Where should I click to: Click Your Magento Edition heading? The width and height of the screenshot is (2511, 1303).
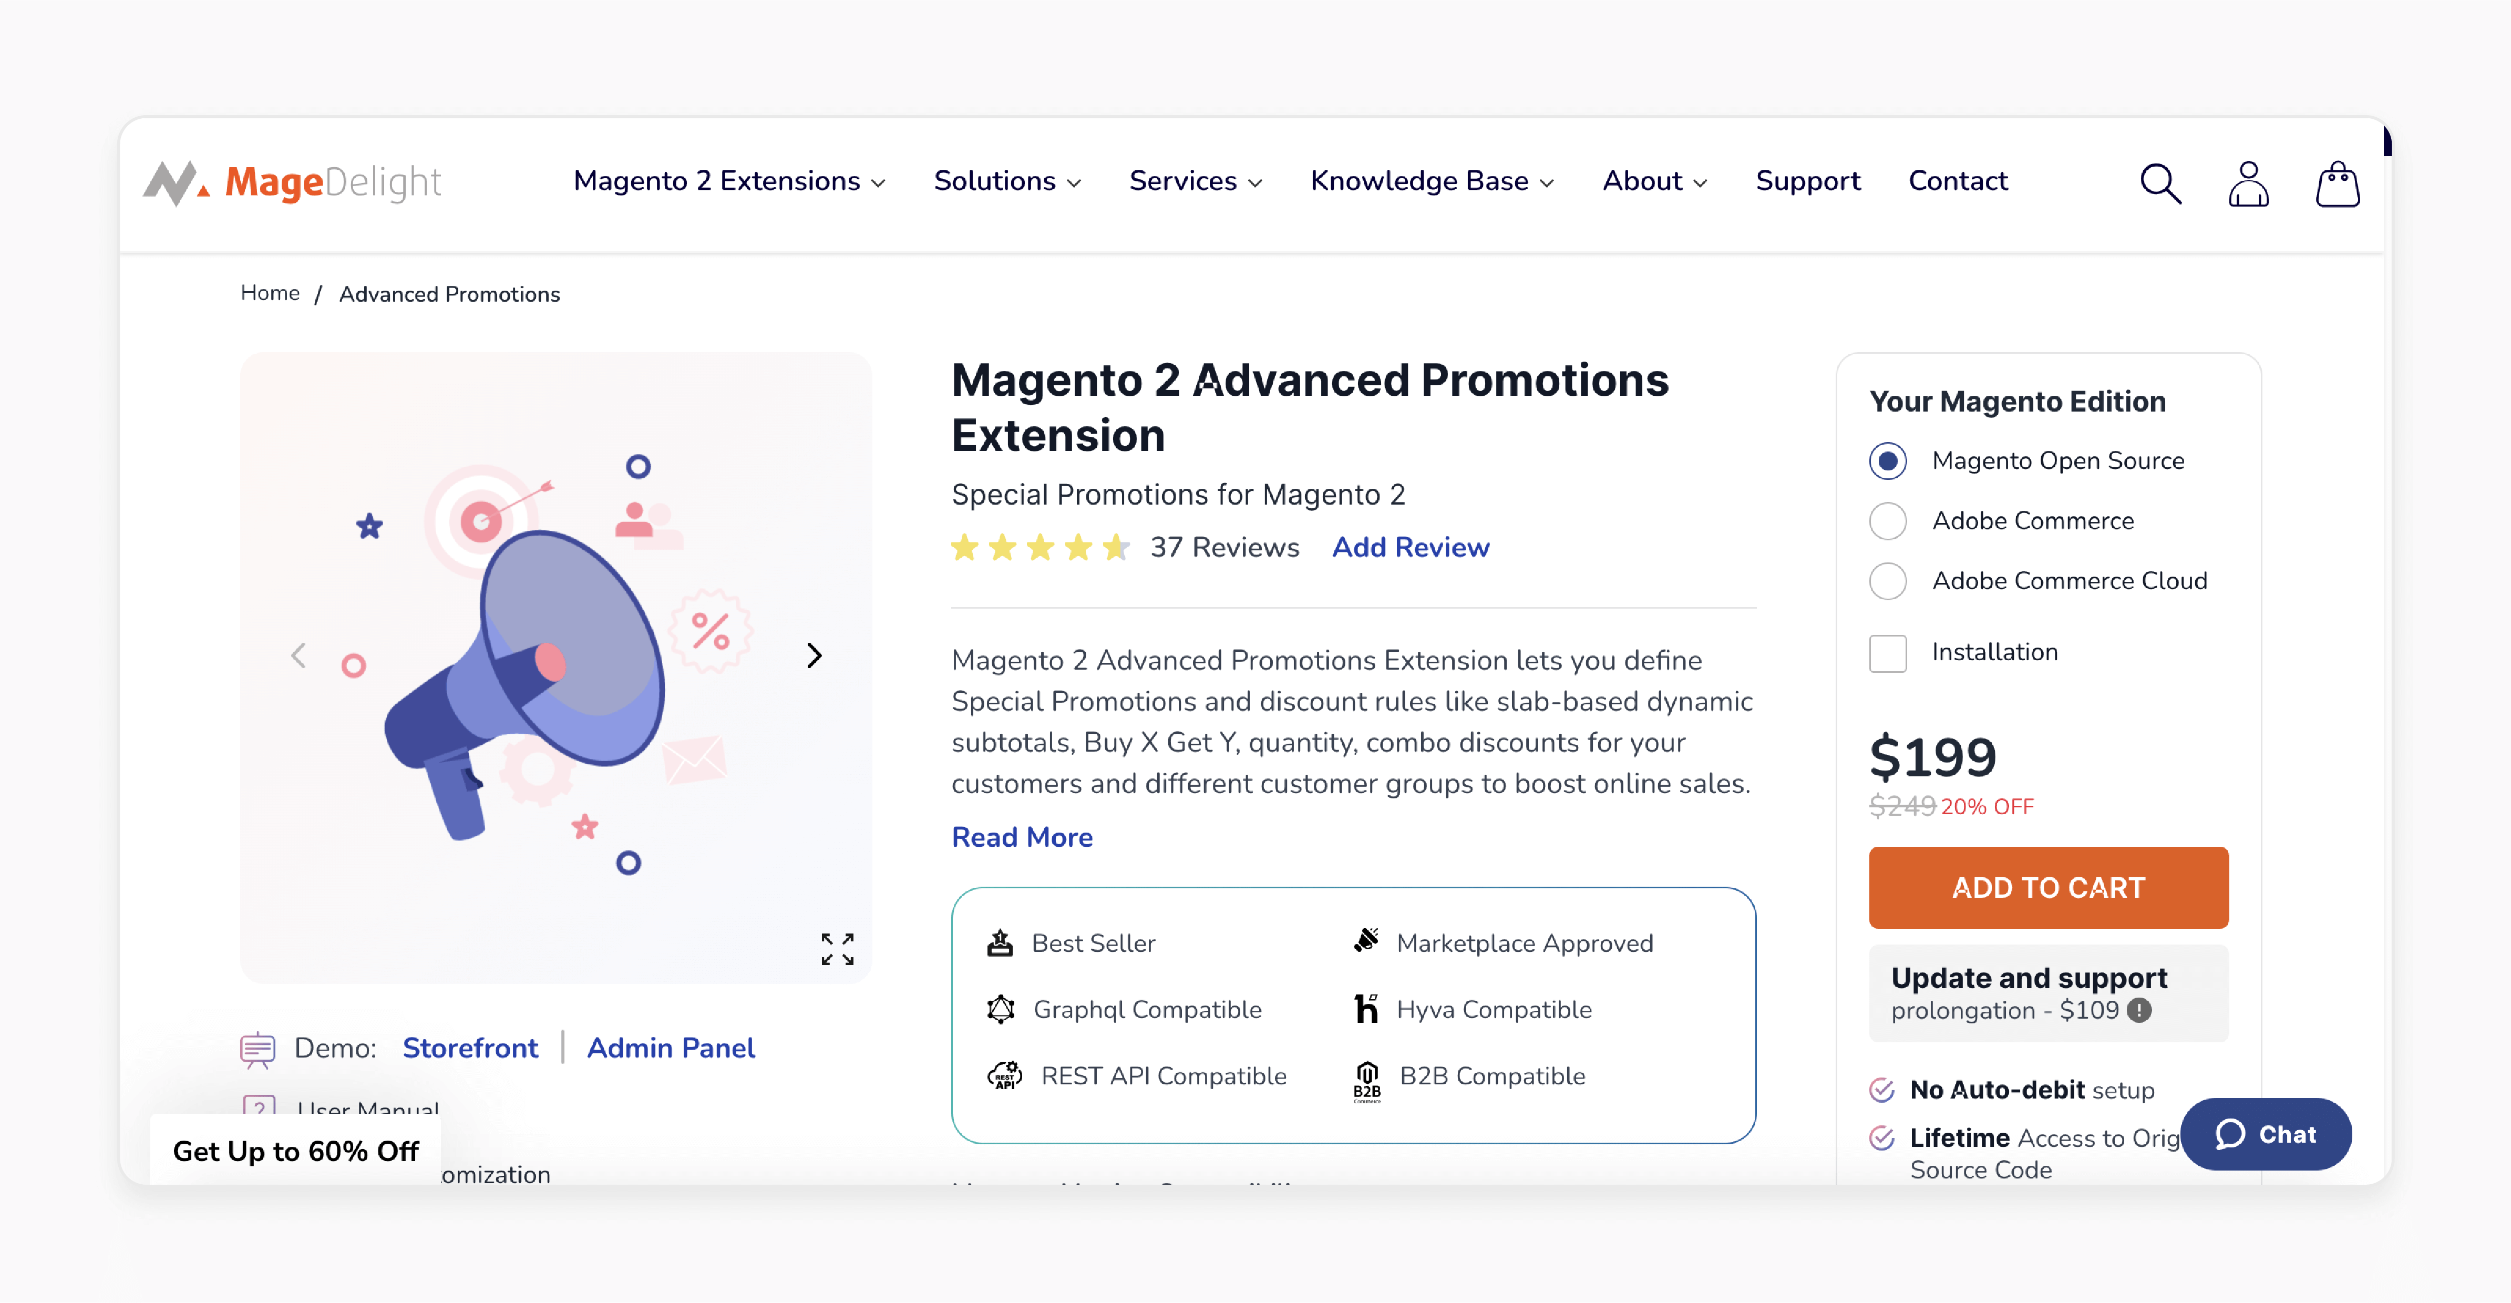2017,401
